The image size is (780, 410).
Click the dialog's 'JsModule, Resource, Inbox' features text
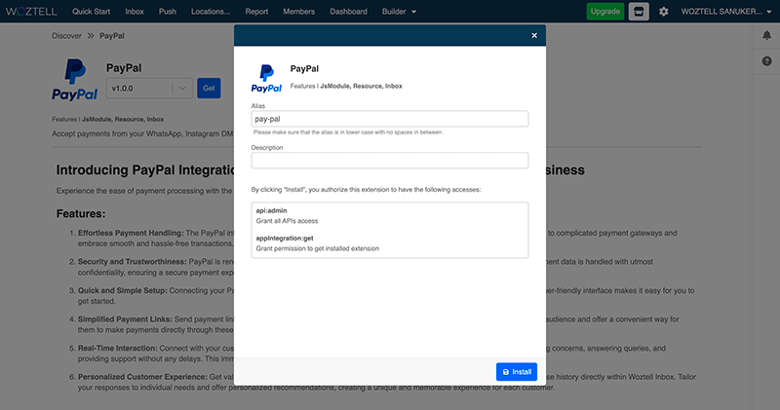(x=361, y=86)
